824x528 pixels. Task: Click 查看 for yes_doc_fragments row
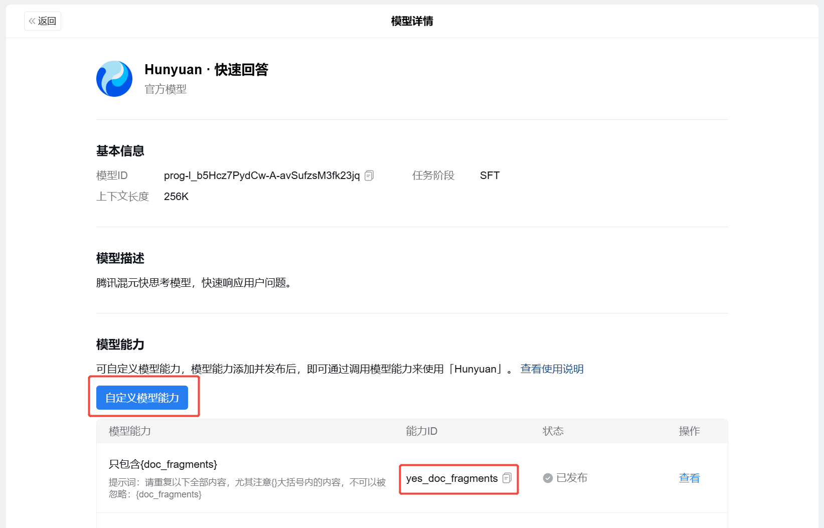pos(689,478)
